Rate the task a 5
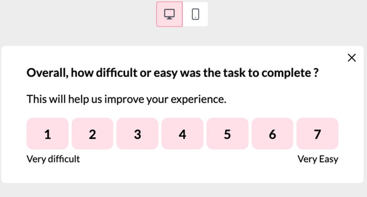367x197 pixels. [227, 134]
